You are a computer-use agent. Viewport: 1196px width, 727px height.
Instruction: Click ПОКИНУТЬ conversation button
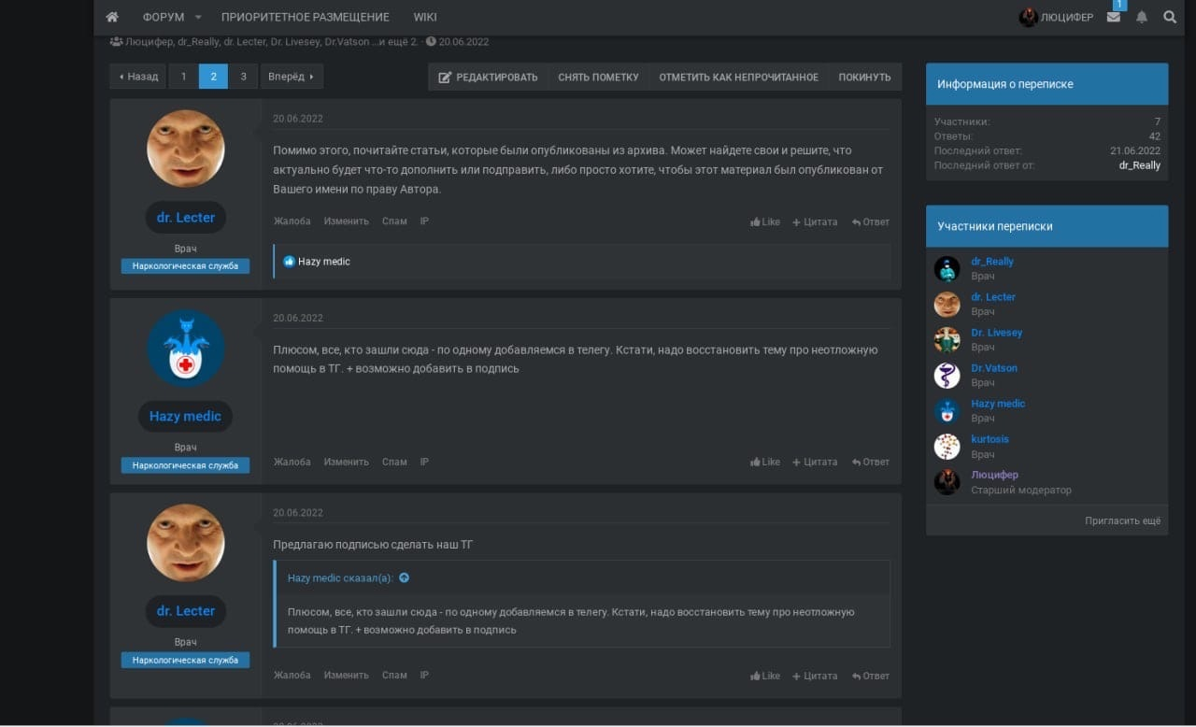point(864,78)
